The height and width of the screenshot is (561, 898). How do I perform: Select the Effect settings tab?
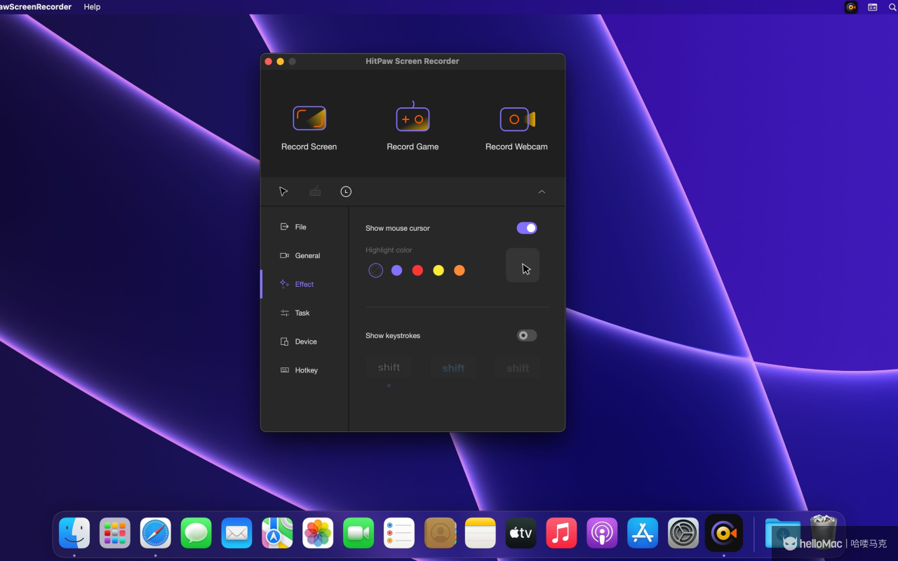297,284
